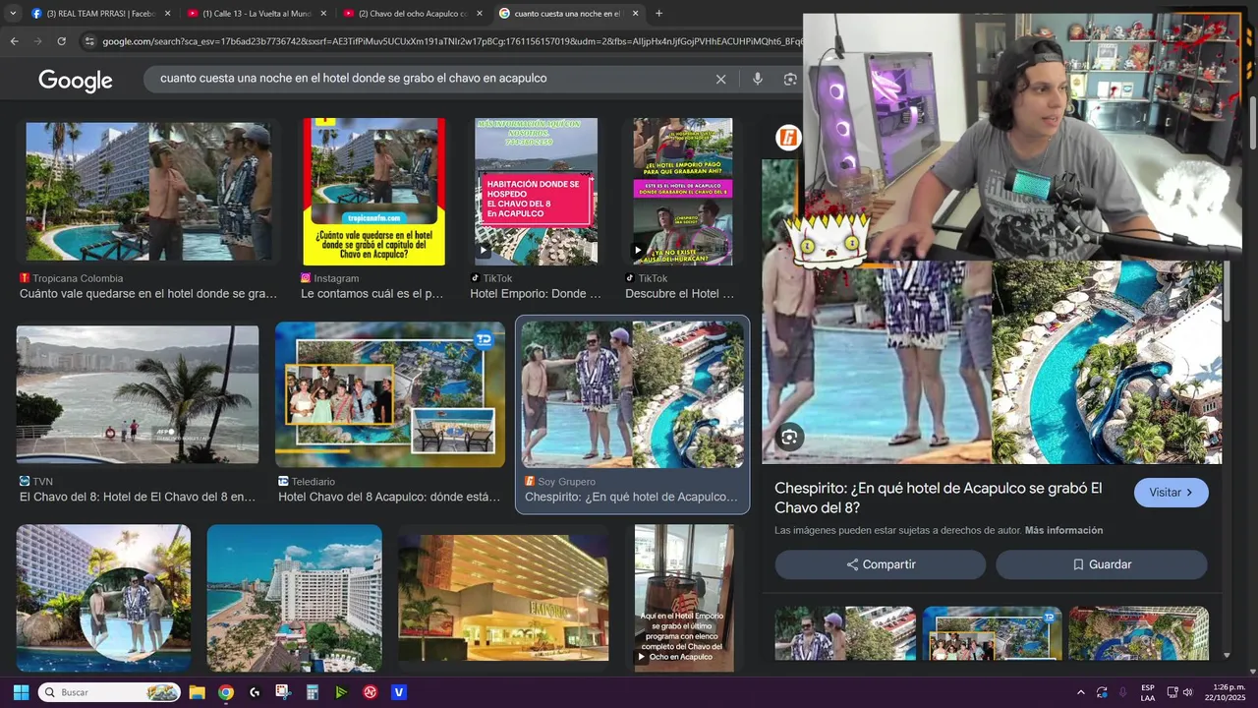
Task: Clear the Google search box text
Action: point(720,79)
